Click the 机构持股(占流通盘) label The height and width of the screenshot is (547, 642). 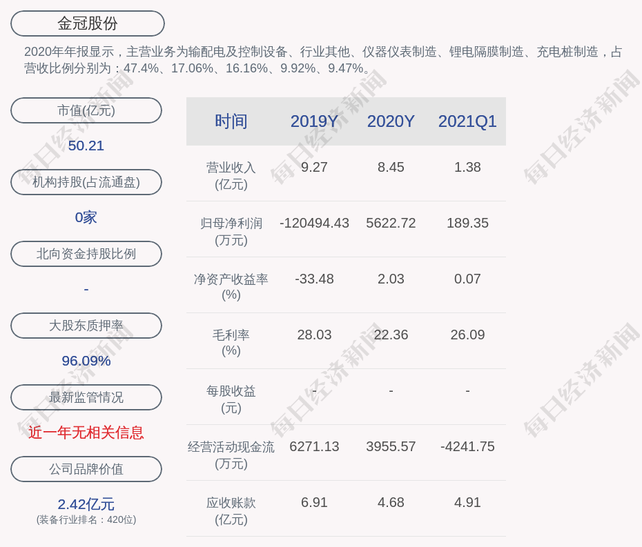tap(86, 182)
